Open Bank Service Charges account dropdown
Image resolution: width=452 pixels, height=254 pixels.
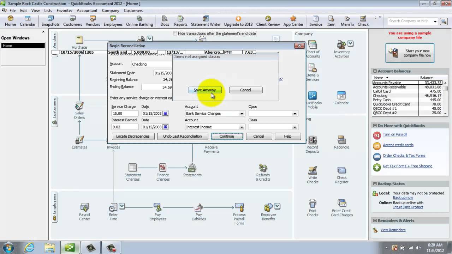point(242,114)
